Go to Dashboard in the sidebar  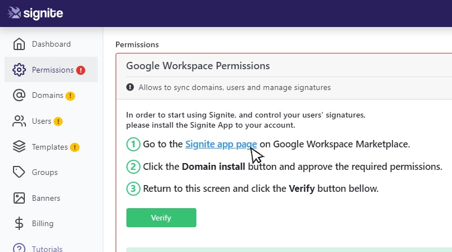click(51, 44)
